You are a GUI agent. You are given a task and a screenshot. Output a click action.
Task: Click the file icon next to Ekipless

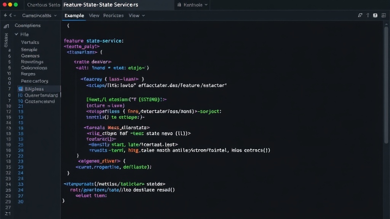pyautogui.click(x=21, y=89)
